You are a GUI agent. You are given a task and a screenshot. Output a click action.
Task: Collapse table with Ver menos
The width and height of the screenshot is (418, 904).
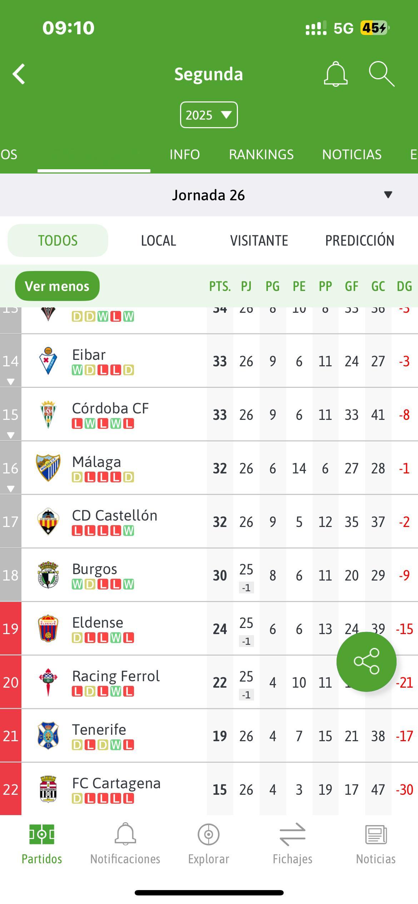(57, 286)
